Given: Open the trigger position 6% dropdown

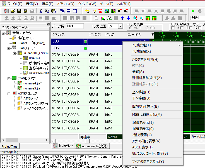Looking at the screenshot, I should [120, 26].
